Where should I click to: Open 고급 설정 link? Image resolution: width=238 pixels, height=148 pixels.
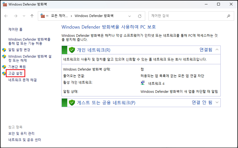[x=15, y=74]
